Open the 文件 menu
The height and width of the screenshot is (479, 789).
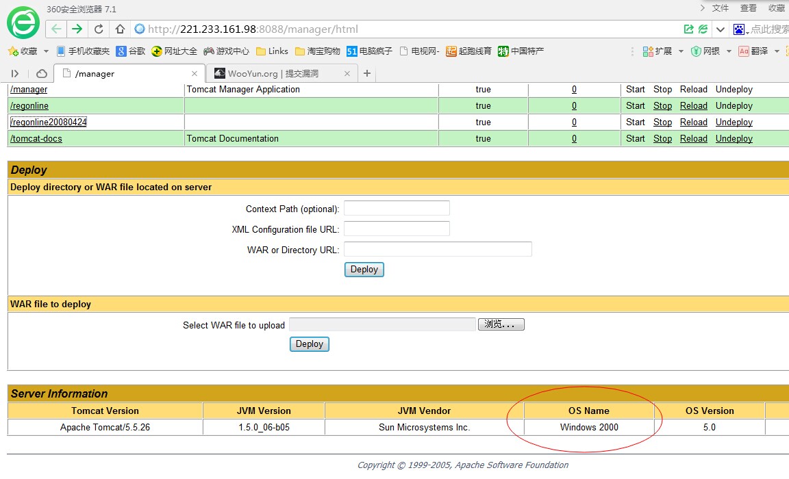tap(720, 8)
